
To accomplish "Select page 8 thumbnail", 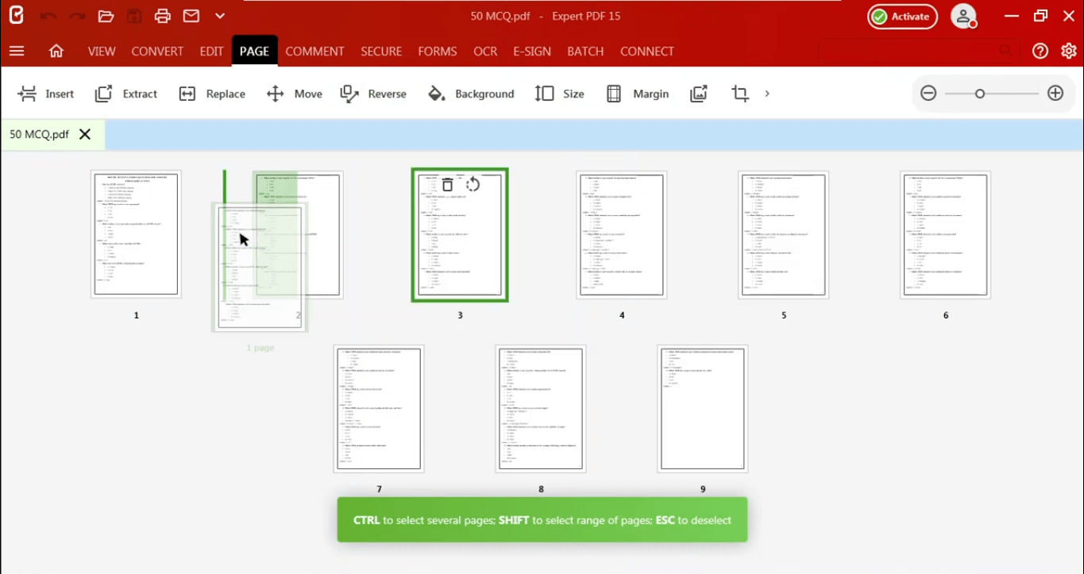I will pos(541,408).
